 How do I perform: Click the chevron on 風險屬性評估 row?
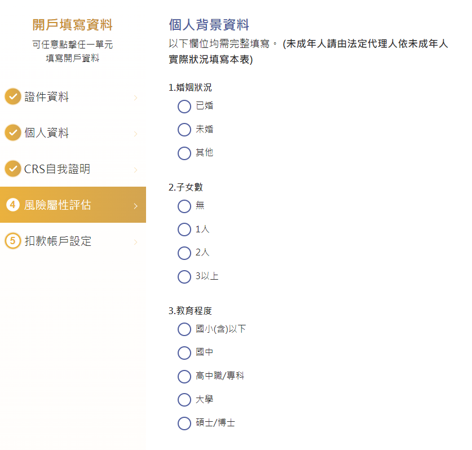click(135, 206)
